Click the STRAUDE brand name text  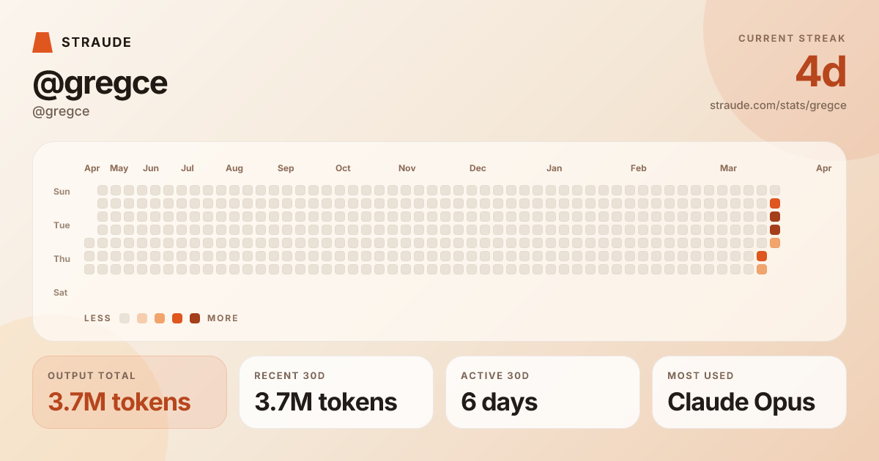97,42
